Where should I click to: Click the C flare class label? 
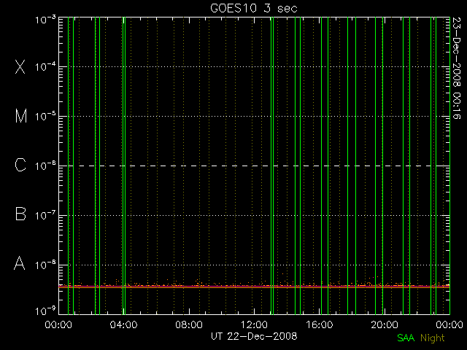(20, 166)
